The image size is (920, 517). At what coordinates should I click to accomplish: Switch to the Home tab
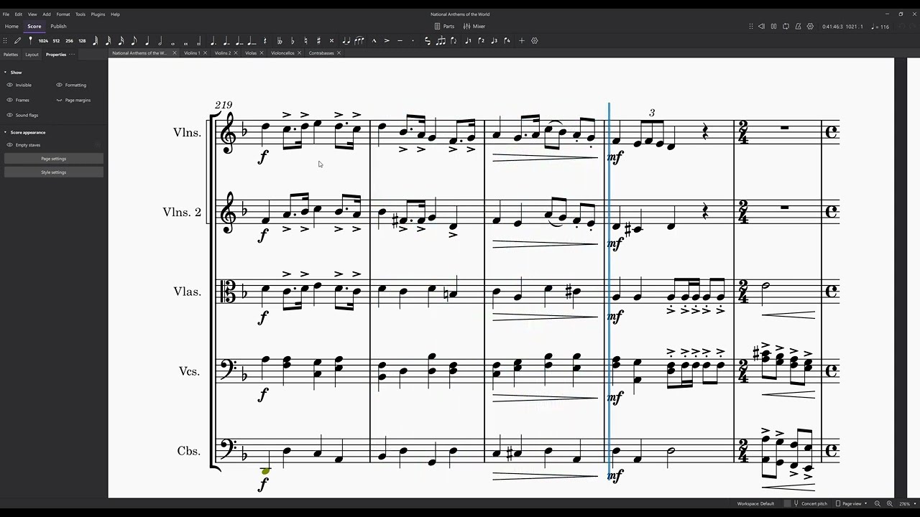pyautogui.click(x=11, y=27)
